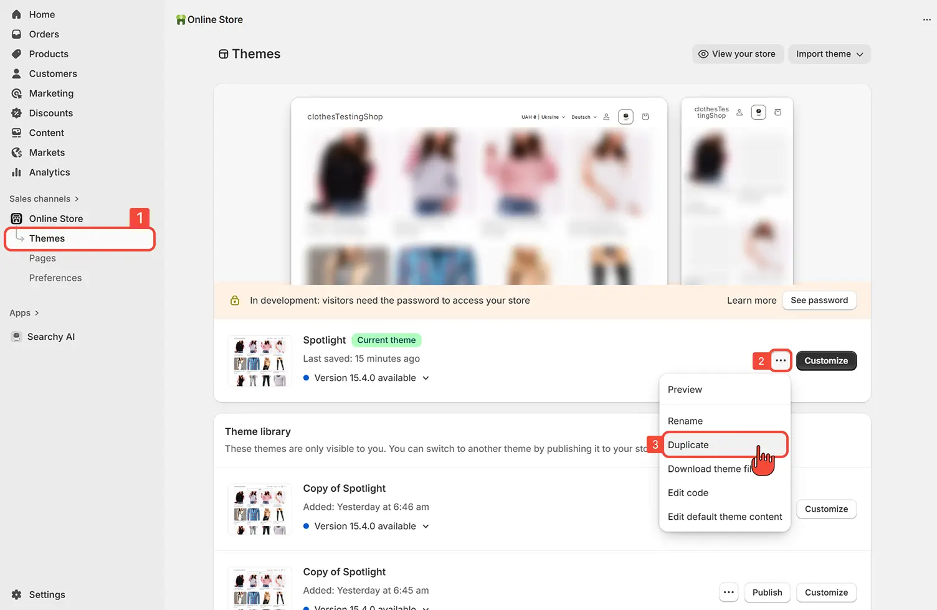Click the See password button
The image size is (937, 610).
click(x=819, y=300)
